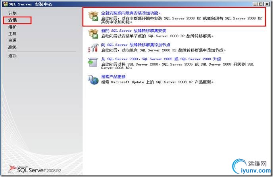Open 选项 in the sidebar
The width and height of the screenshot is (273, 177).
point(12,56)
